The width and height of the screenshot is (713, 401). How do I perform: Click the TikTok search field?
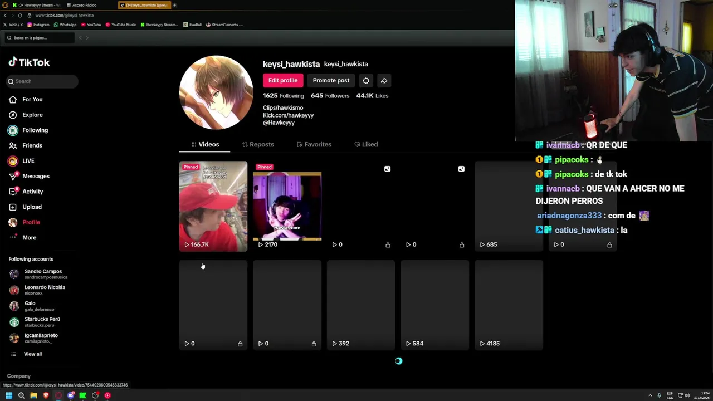coord(42,81)
